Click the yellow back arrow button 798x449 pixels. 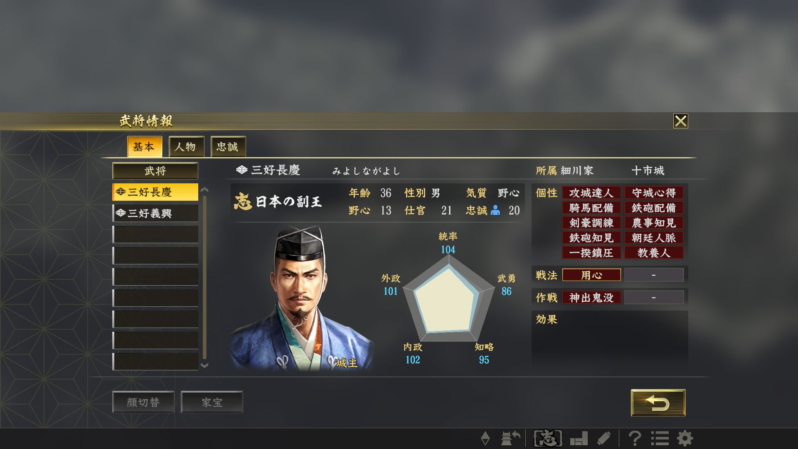pos(658,402)
